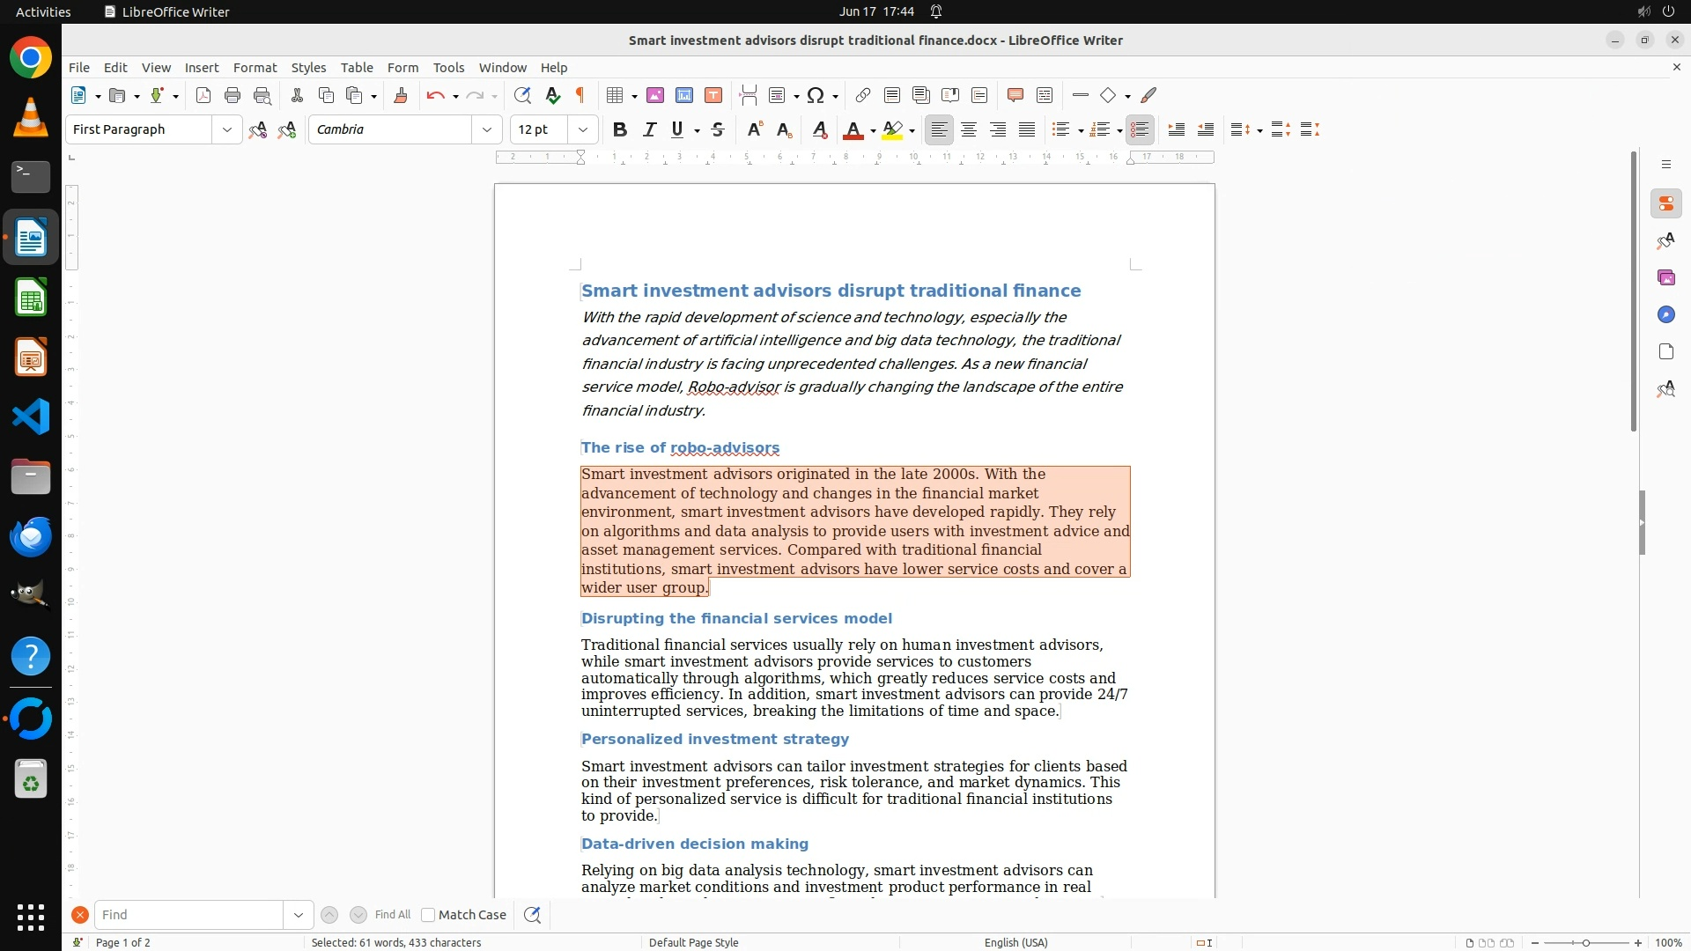1691x951 pixels.
Task: Open the Navigator in the sidebar
Action: (x=1665, y=314)
